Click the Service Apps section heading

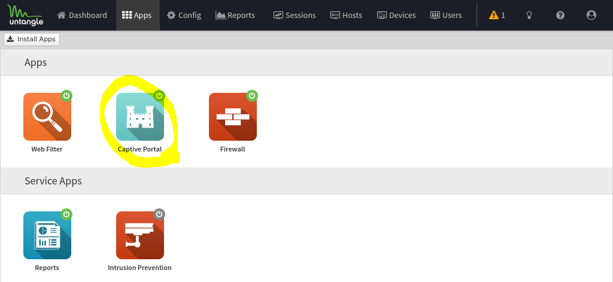click(x=53, y=181)
